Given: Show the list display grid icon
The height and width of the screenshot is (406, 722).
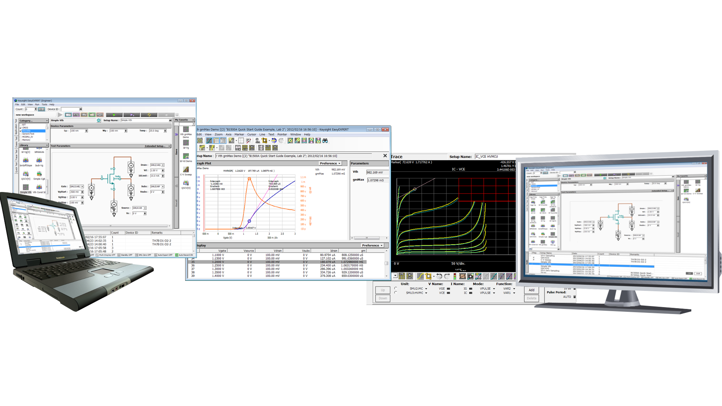Looking at the screenshot, I should (216, 140).
